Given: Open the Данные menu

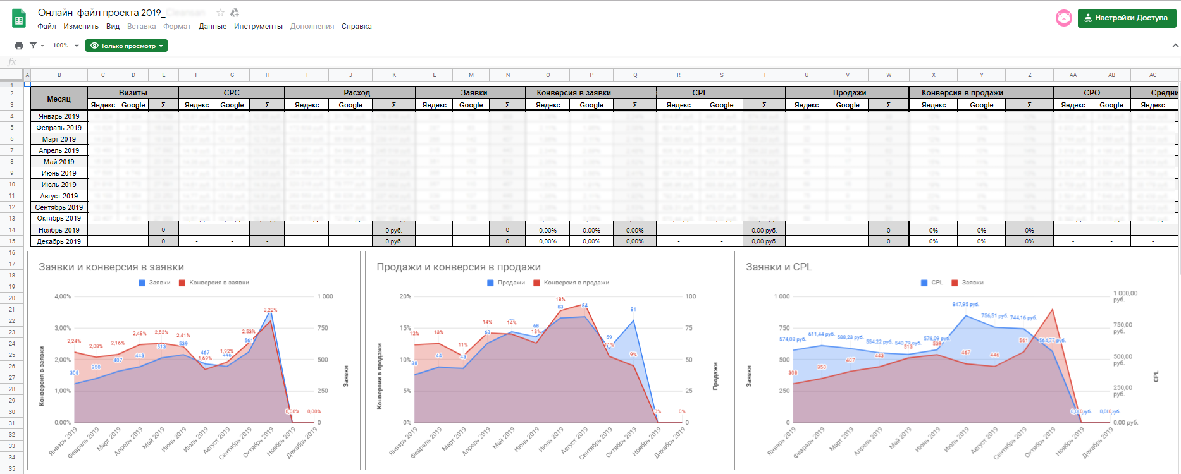Looking at the screenshot, I should coord(213,27).
